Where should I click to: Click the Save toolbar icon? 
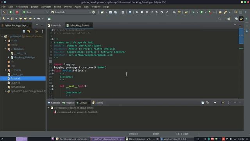click(x=110, y=12)
